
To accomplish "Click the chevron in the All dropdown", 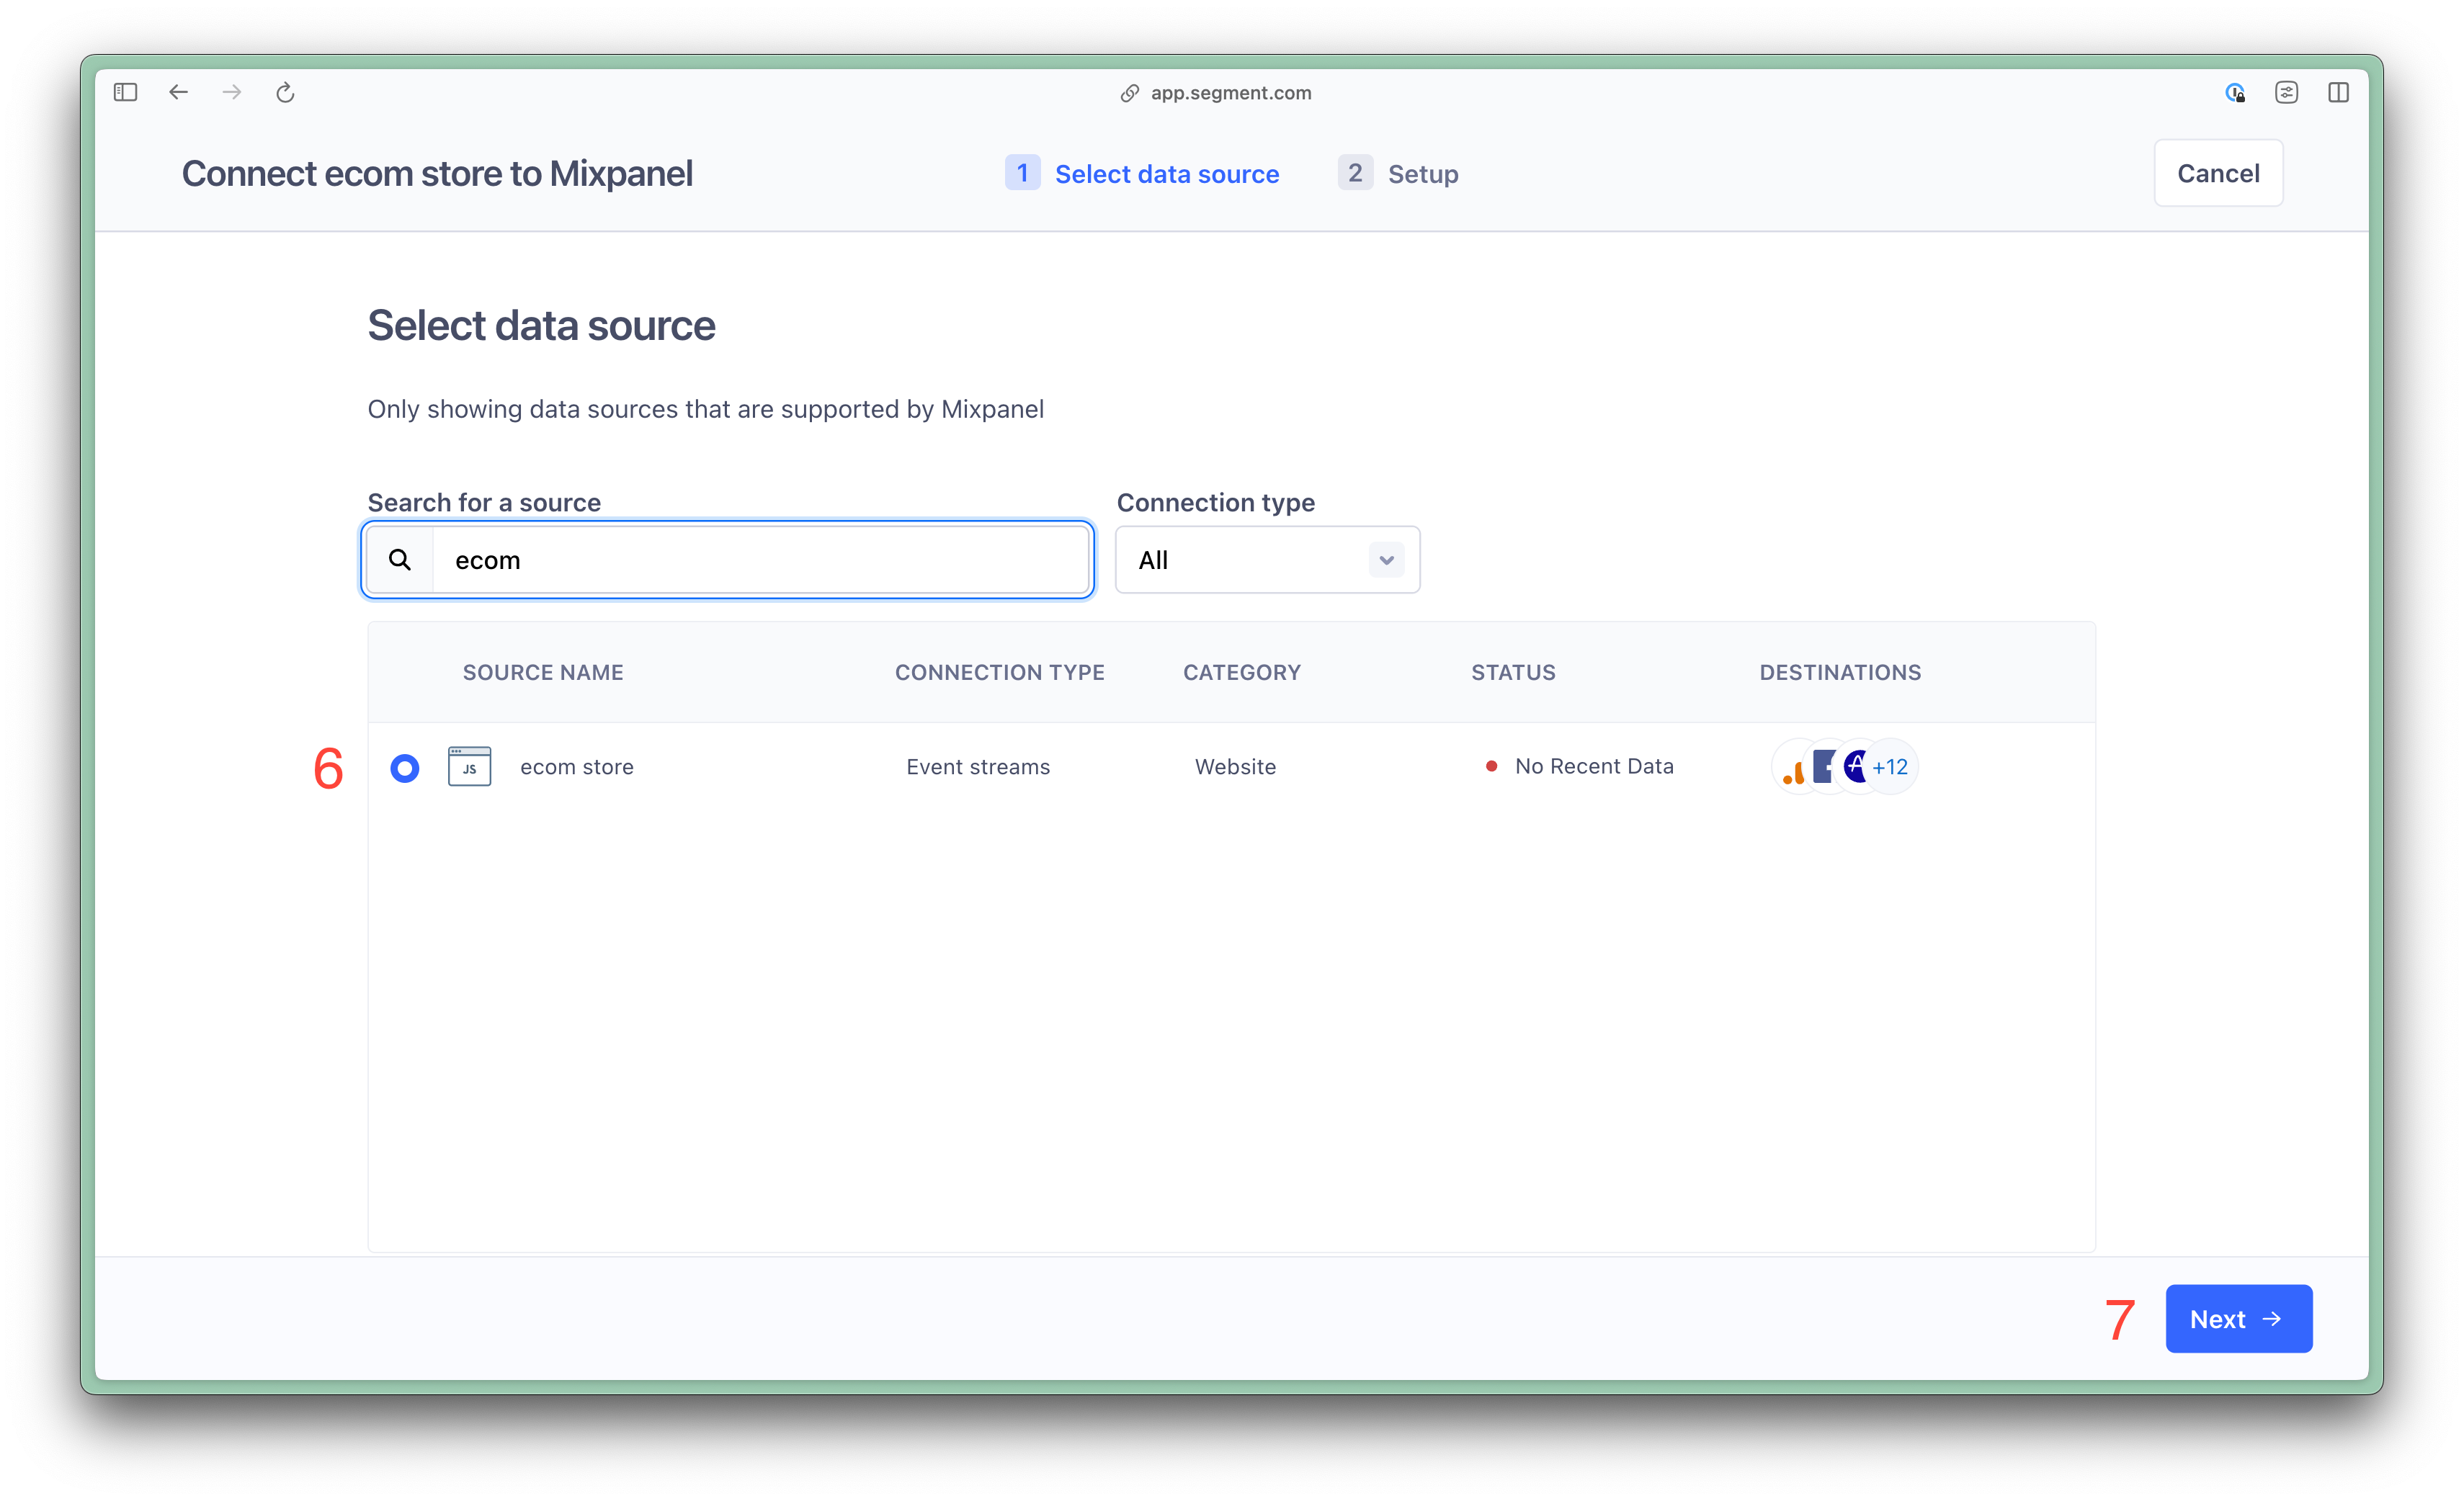I will [x=1386, y=560].
